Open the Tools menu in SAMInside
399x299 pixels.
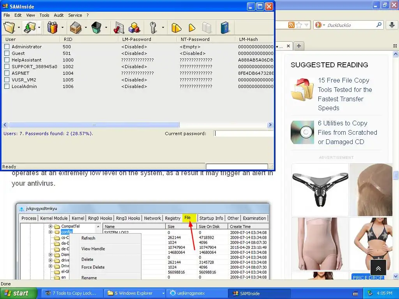[x=44, y=15]
